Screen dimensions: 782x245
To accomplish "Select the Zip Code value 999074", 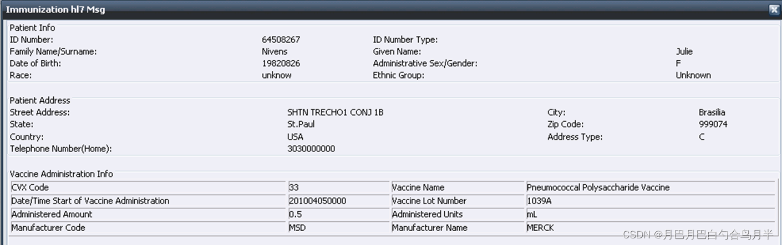I will coord(713,124).
